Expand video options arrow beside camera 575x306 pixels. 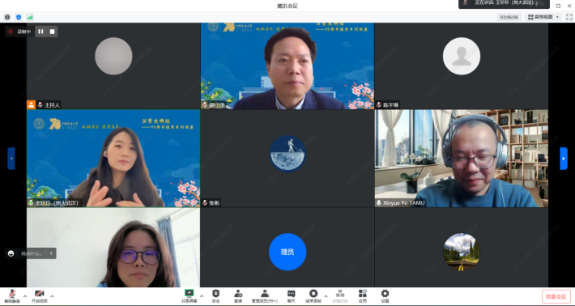coord(52,296)
